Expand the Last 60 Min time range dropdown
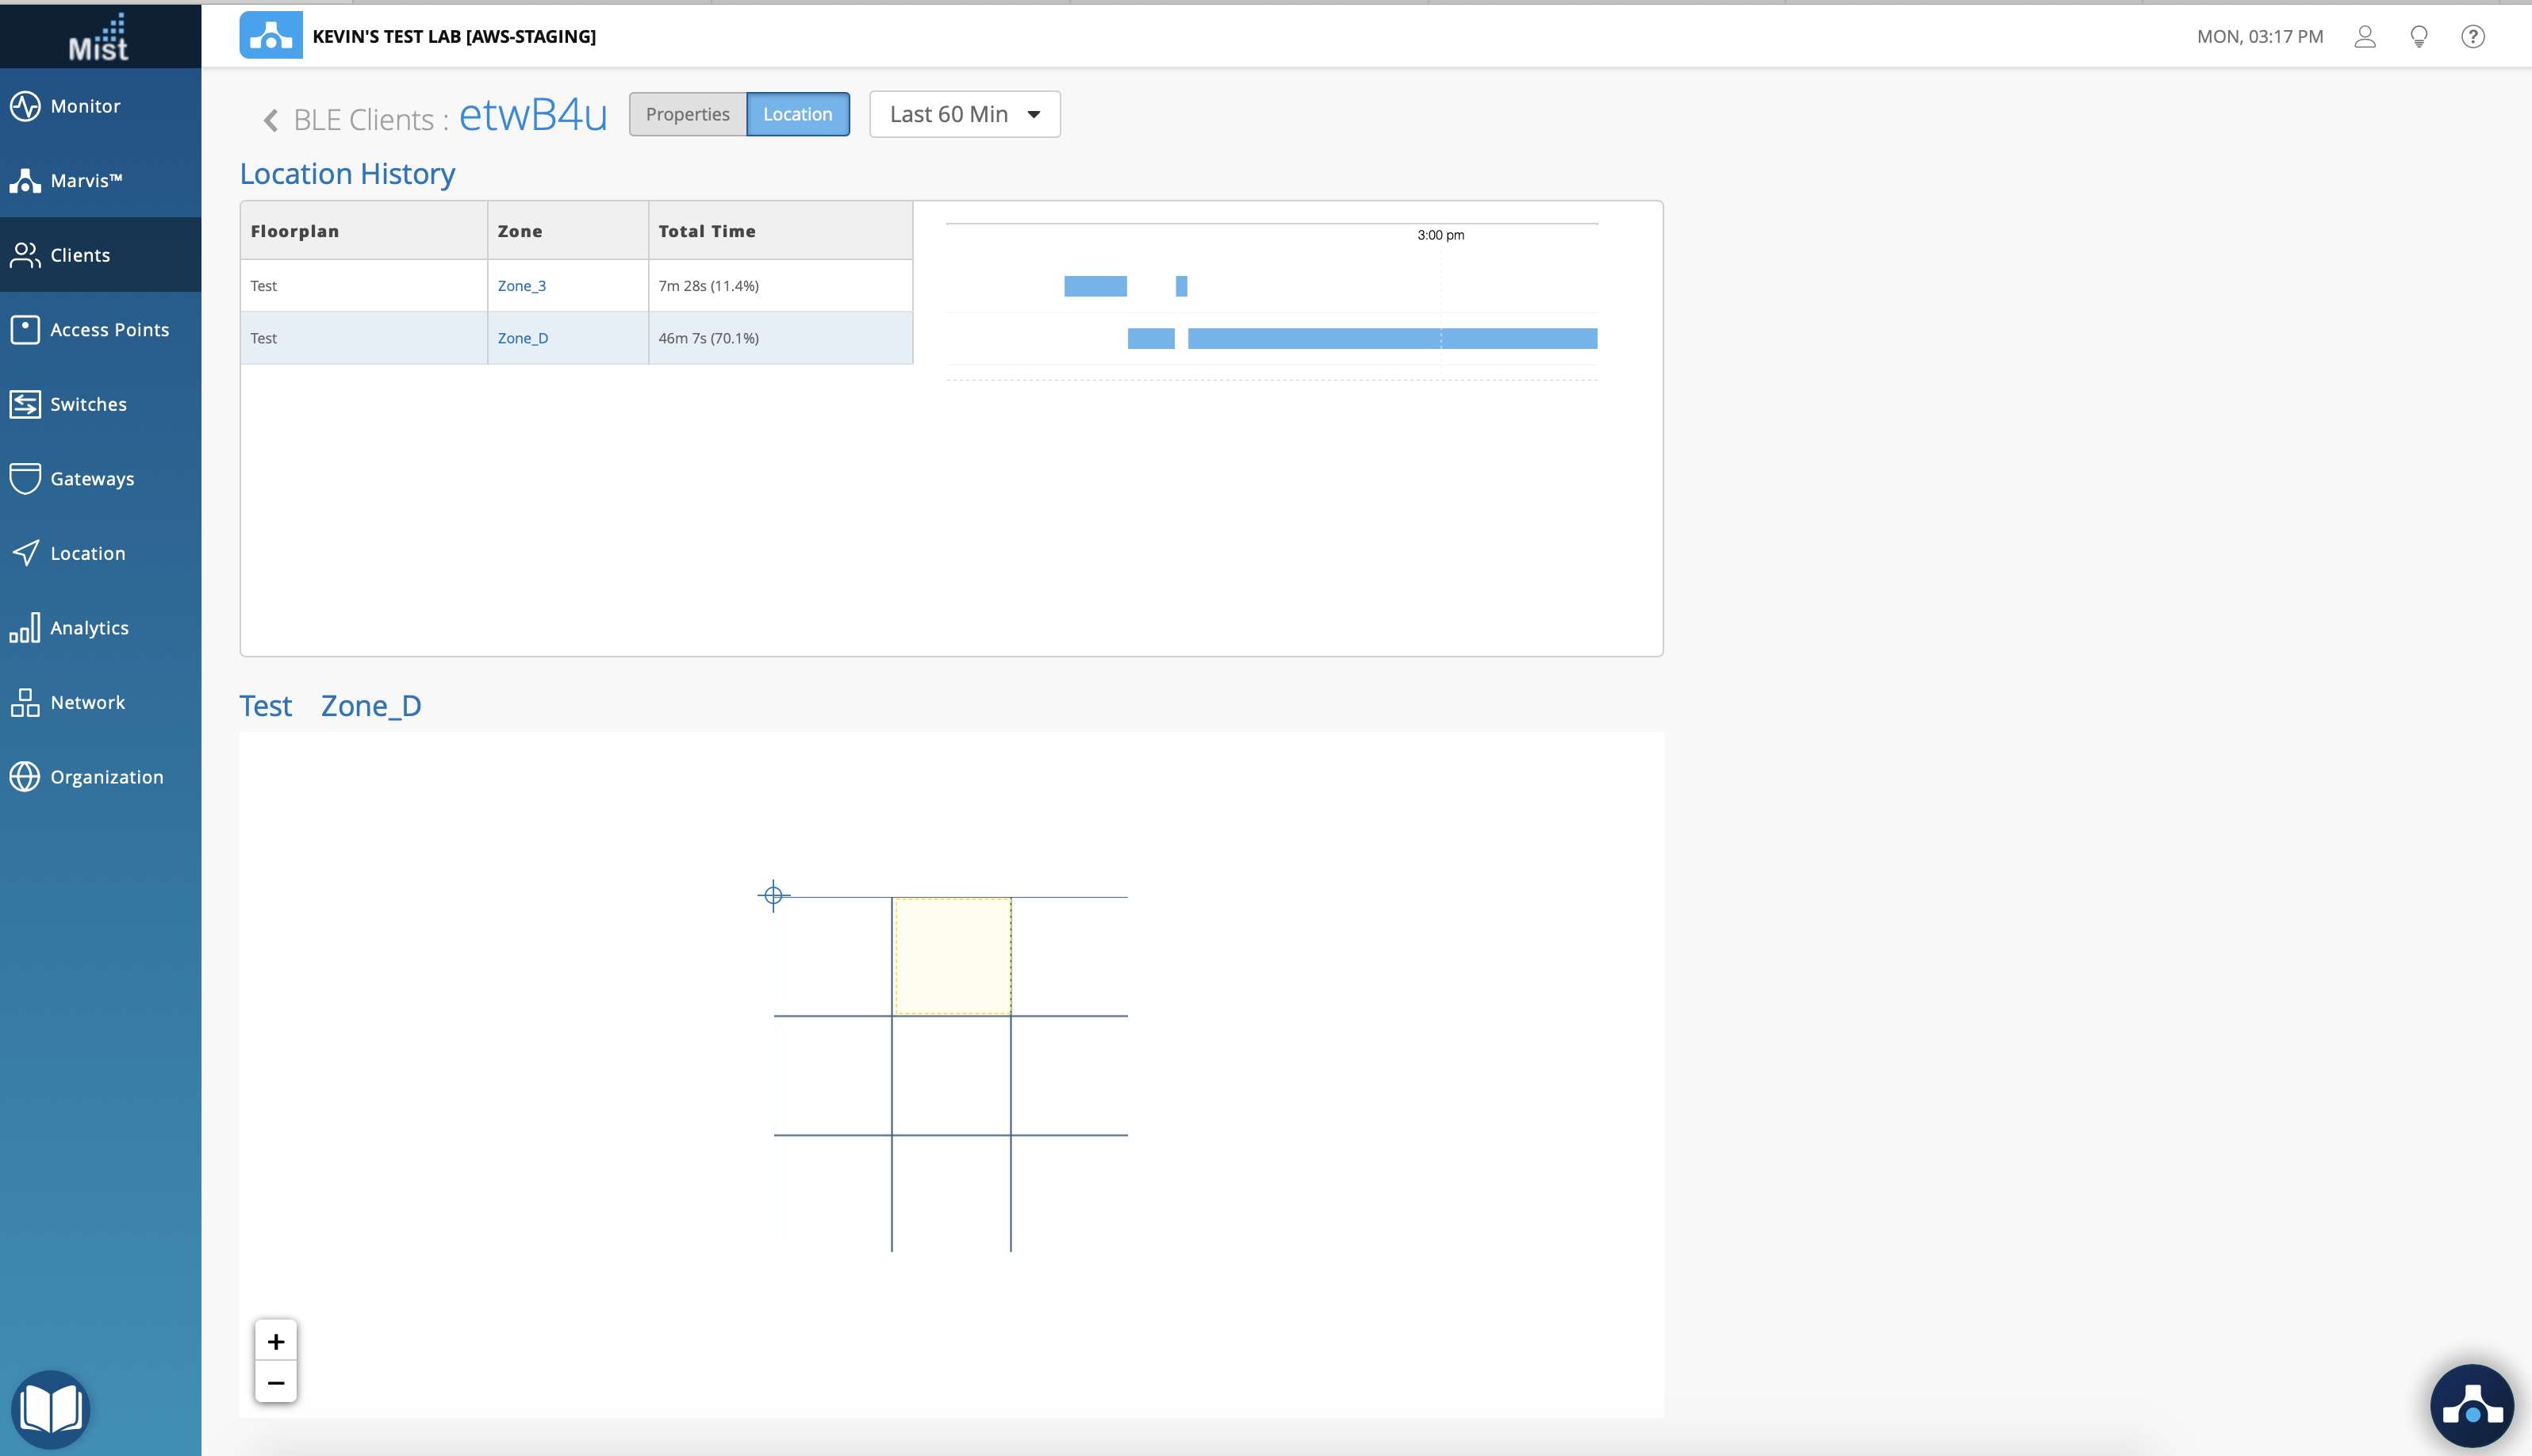The width and height of the screenshot is (2532, 1456). 964,115
